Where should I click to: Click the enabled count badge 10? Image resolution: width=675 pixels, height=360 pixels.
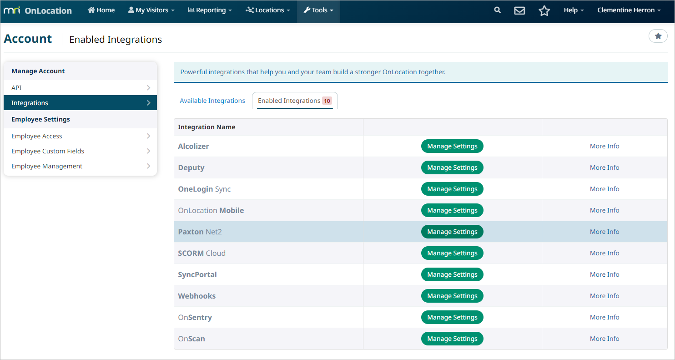click(327, 101)
